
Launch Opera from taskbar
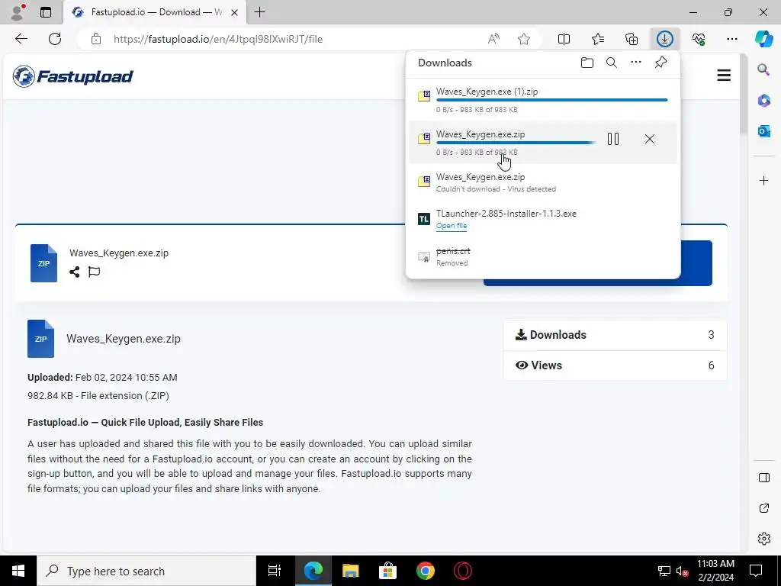coord(463,571)
